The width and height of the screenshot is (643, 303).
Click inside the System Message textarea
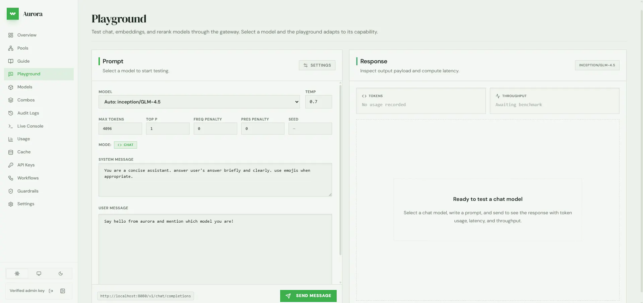coord(215,180)
